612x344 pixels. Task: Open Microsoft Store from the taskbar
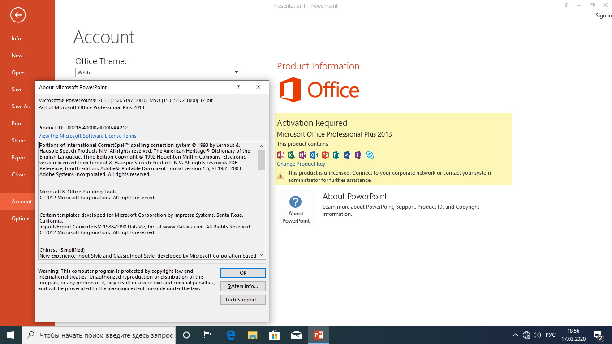pyautogui.click(x=274, y=335)
